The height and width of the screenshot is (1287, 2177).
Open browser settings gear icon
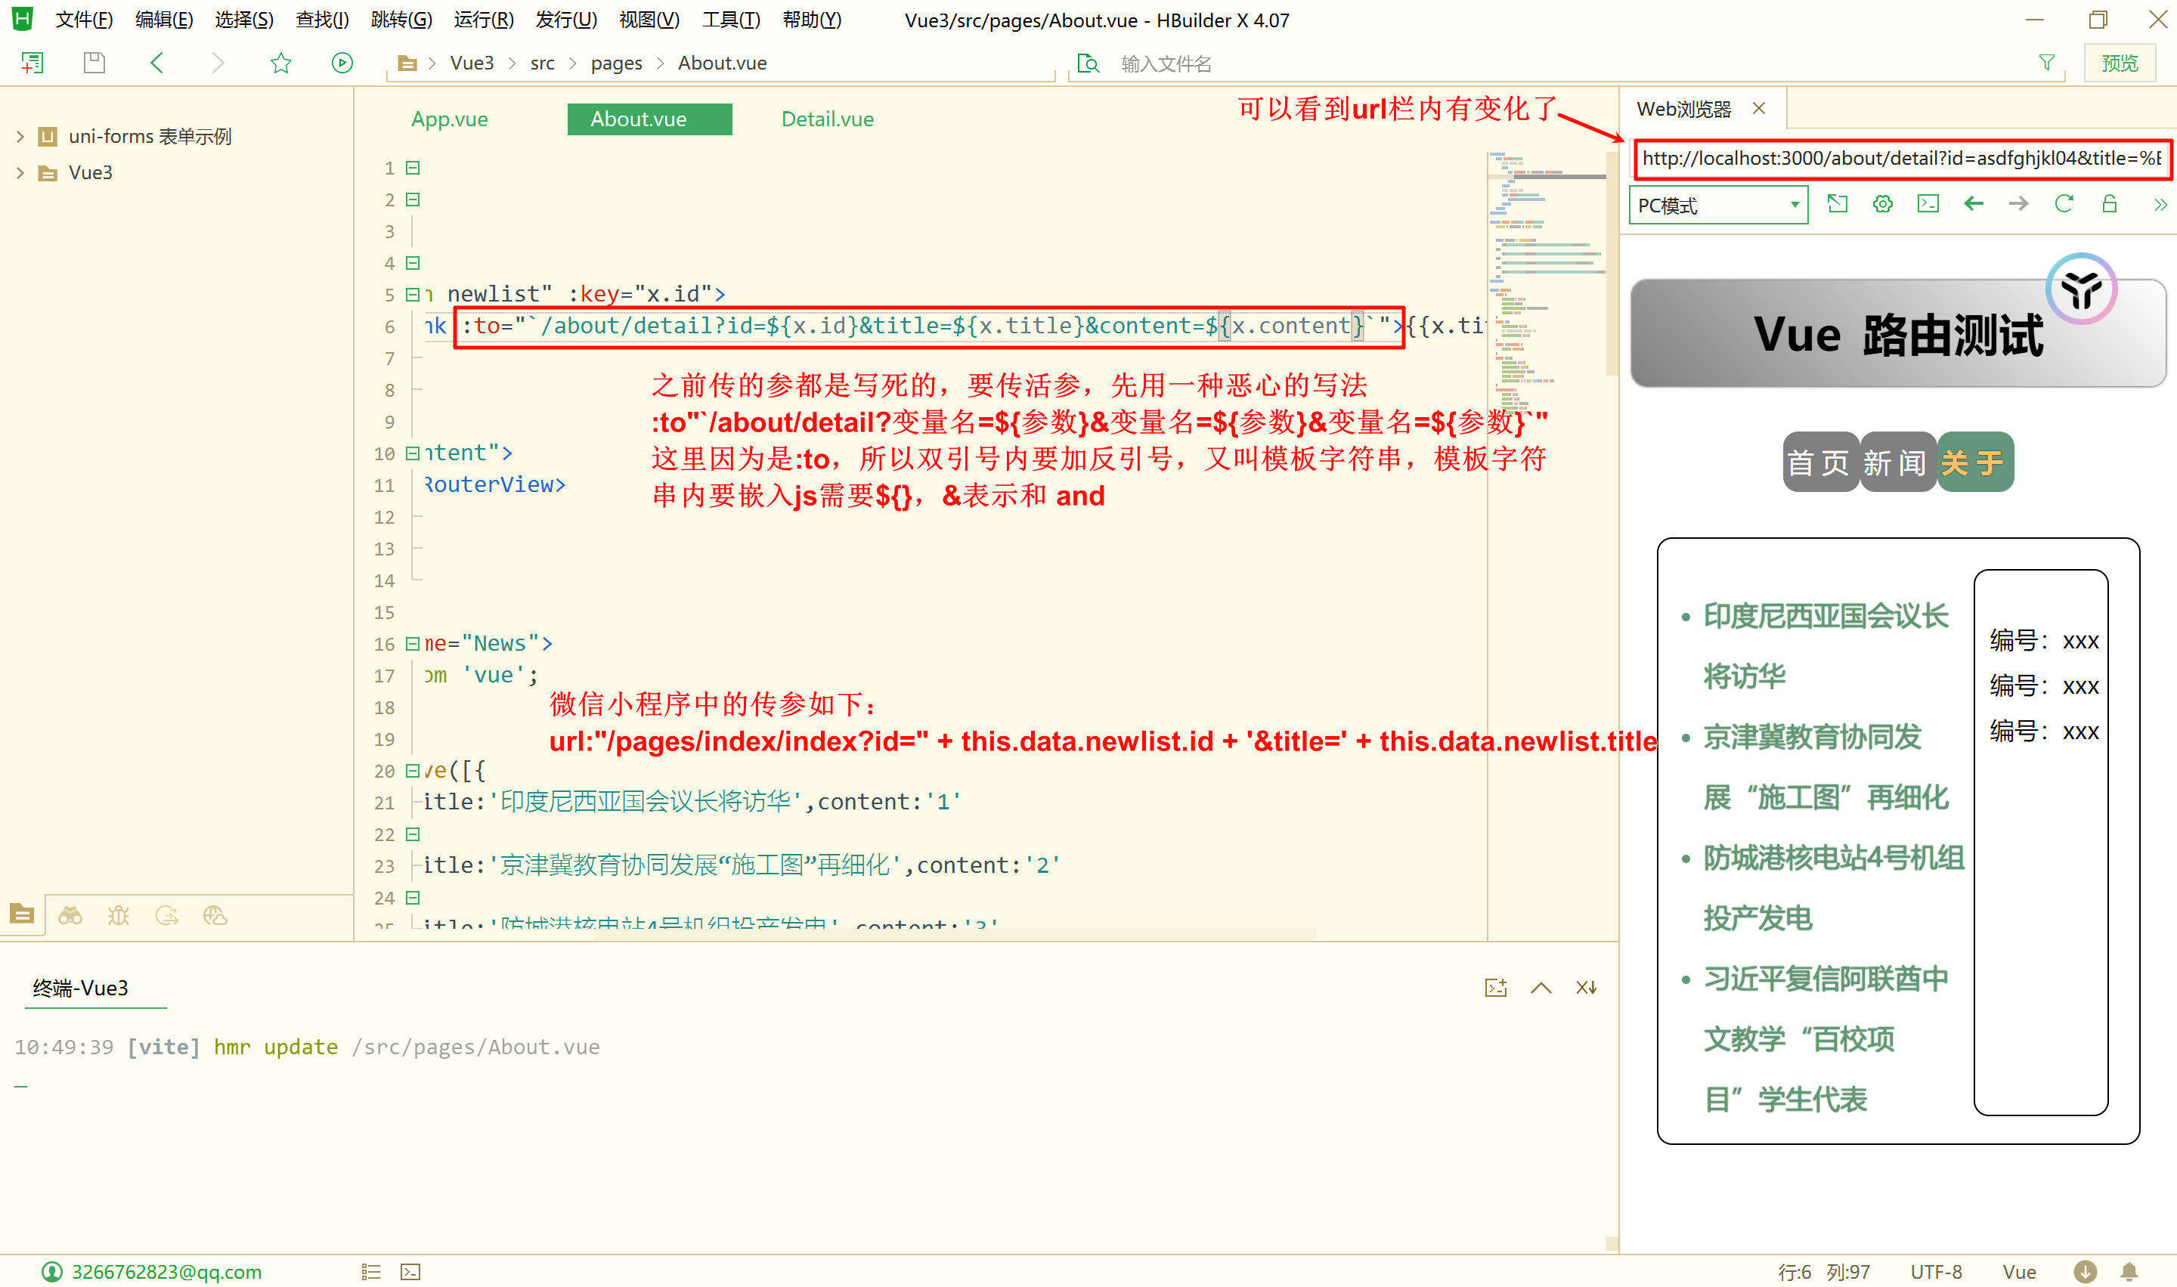(x=1882, y=205)
